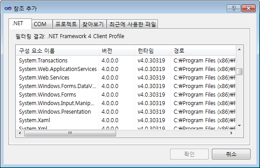Open the 최근에 사용한 파일 tab
The width and height of the screenshot is (260, 168).
(132, 24)
